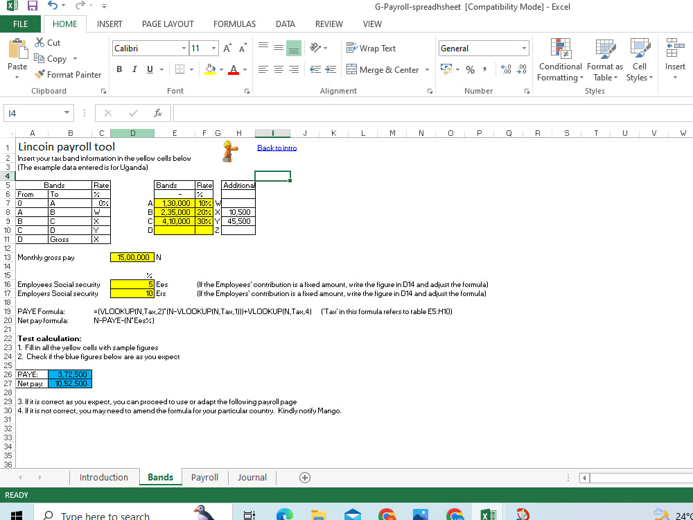Open Merge & Center dropdown arrow
Viewport: 693px width, 520px height.
tap(427, 70)
